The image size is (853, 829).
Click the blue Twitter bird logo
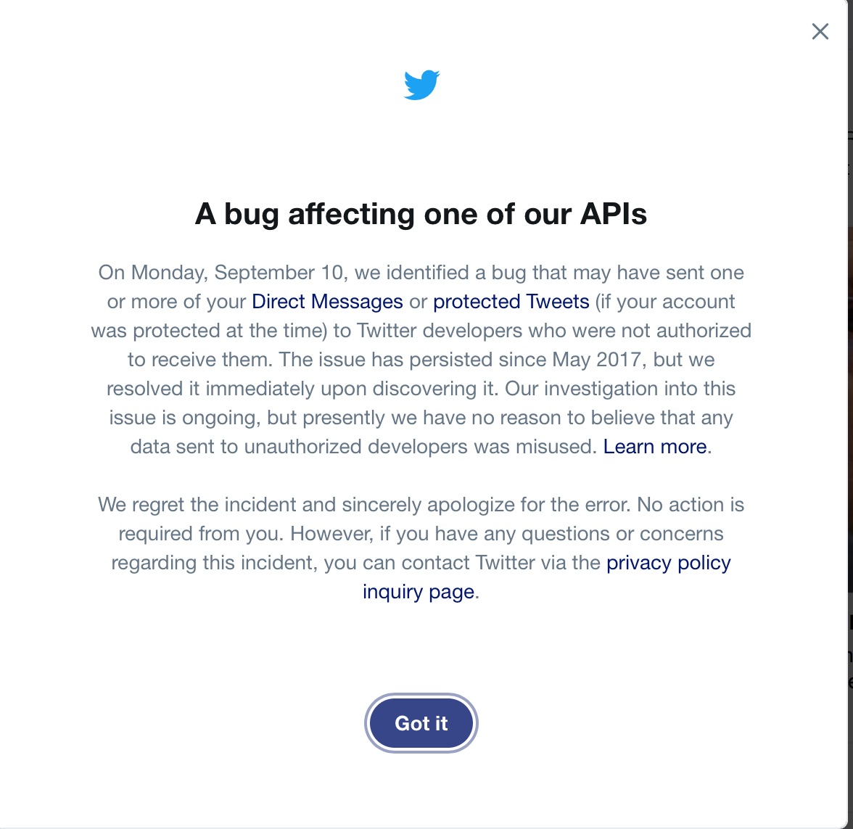(x=421, y=85)
